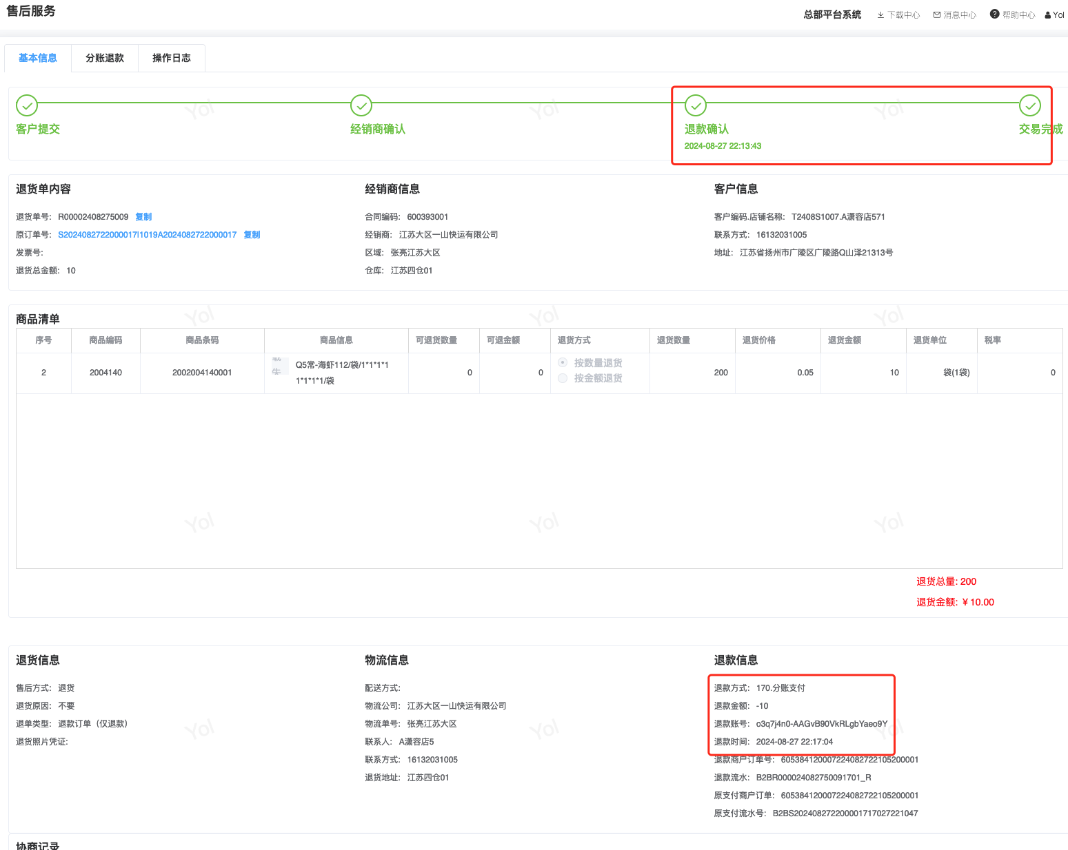Open the message center envelope icon
1068x850 pixels.
pos(937,15)
